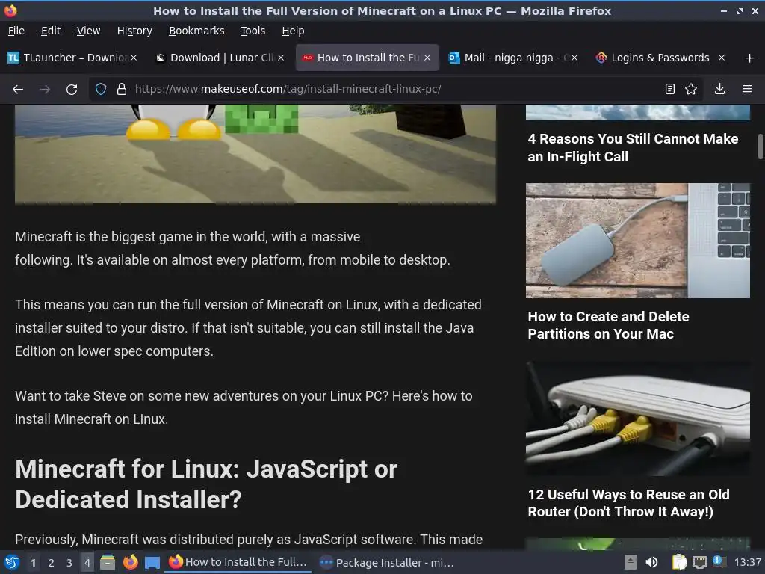The height and width of the screenshot is (574, 765).
Task: Click the show desktop icon in taskbar
Action: (x=152, y=562)
